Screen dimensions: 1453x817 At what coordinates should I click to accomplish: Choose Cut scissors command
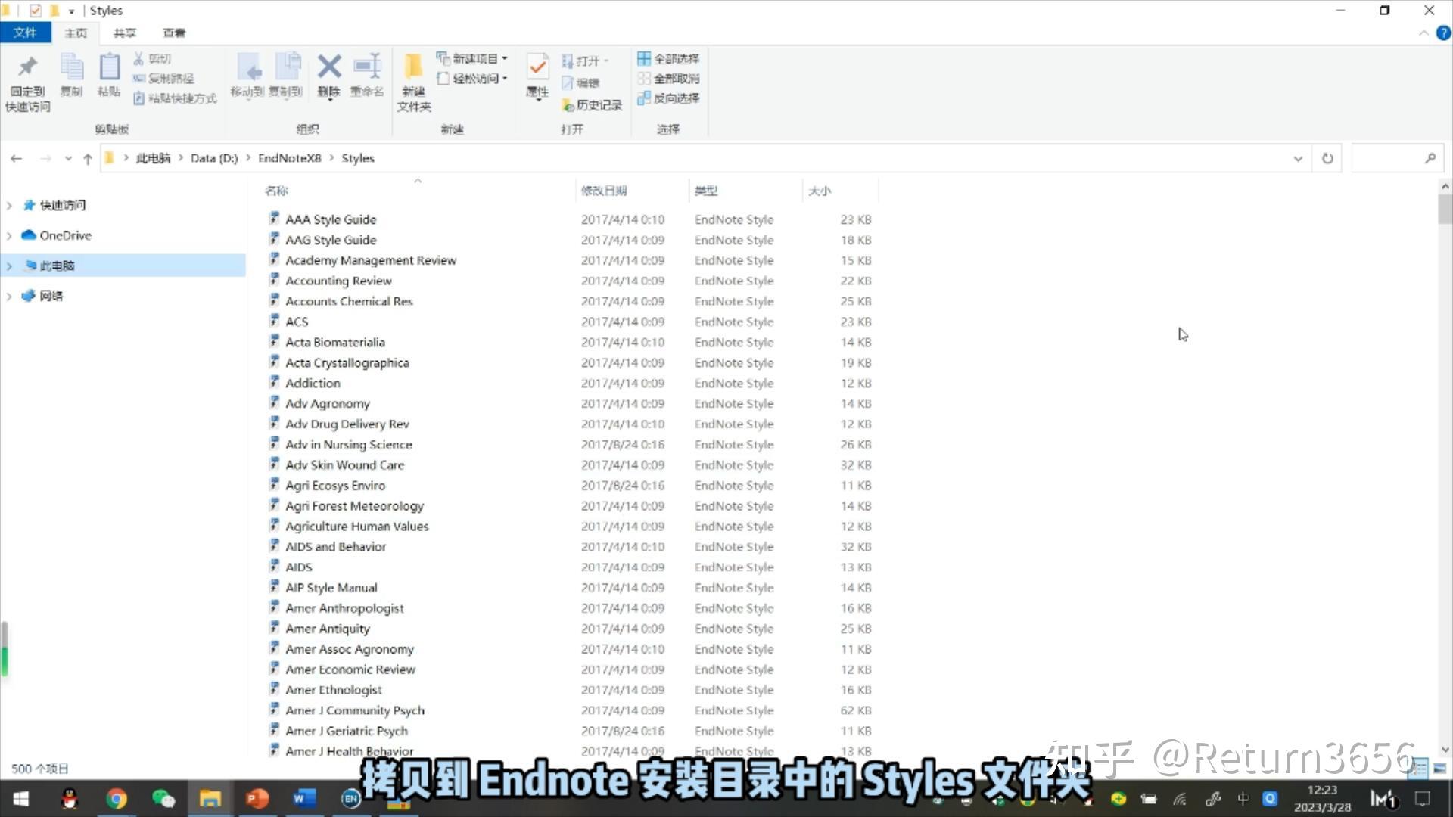click(152, 58)
